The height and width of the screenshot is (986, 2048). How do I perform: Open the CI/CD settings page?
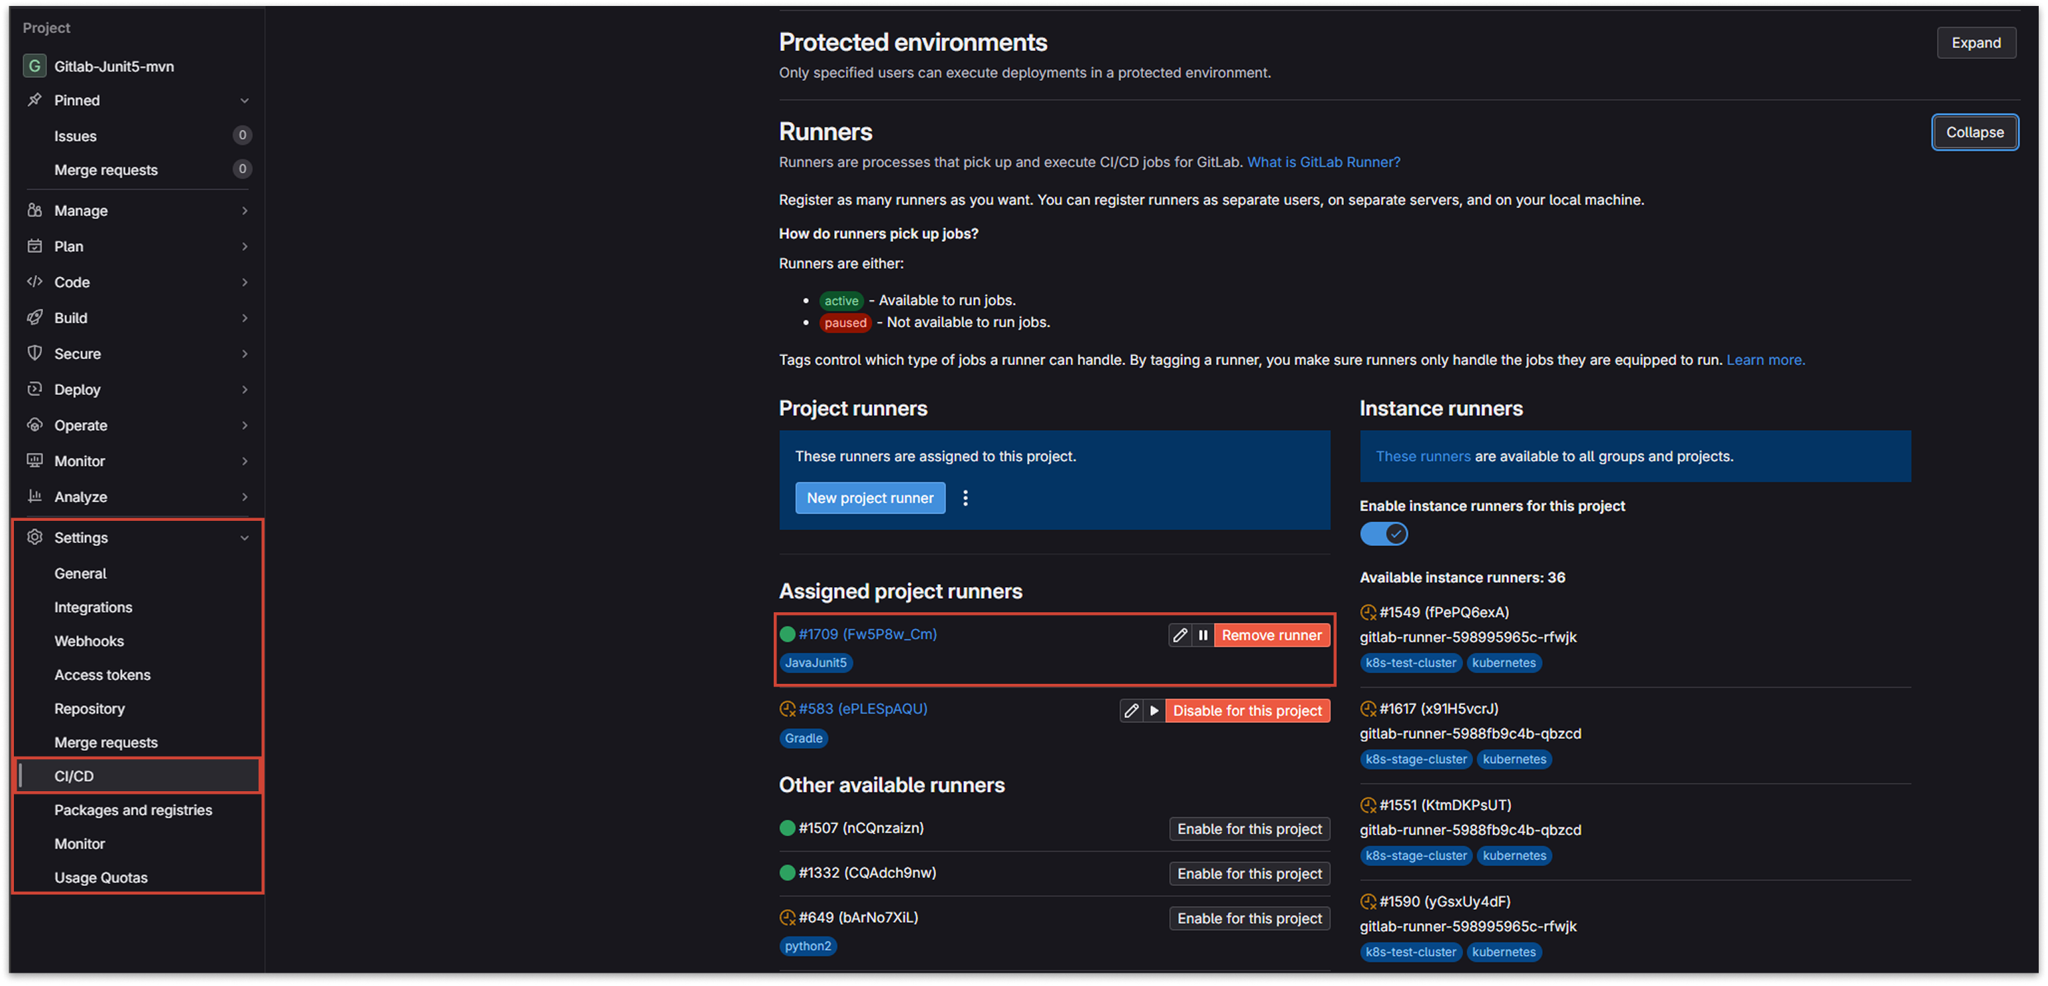click(x=74, y=775)
